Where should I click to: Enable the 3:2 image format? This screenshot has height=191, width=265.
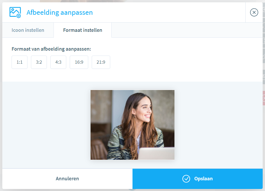pyautogui.click(x=39, y=62)
